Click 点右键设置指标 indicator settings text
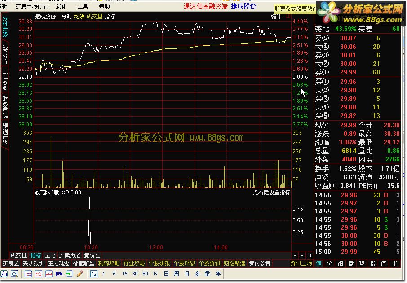407x283 pixels. [x=271, y=192]
